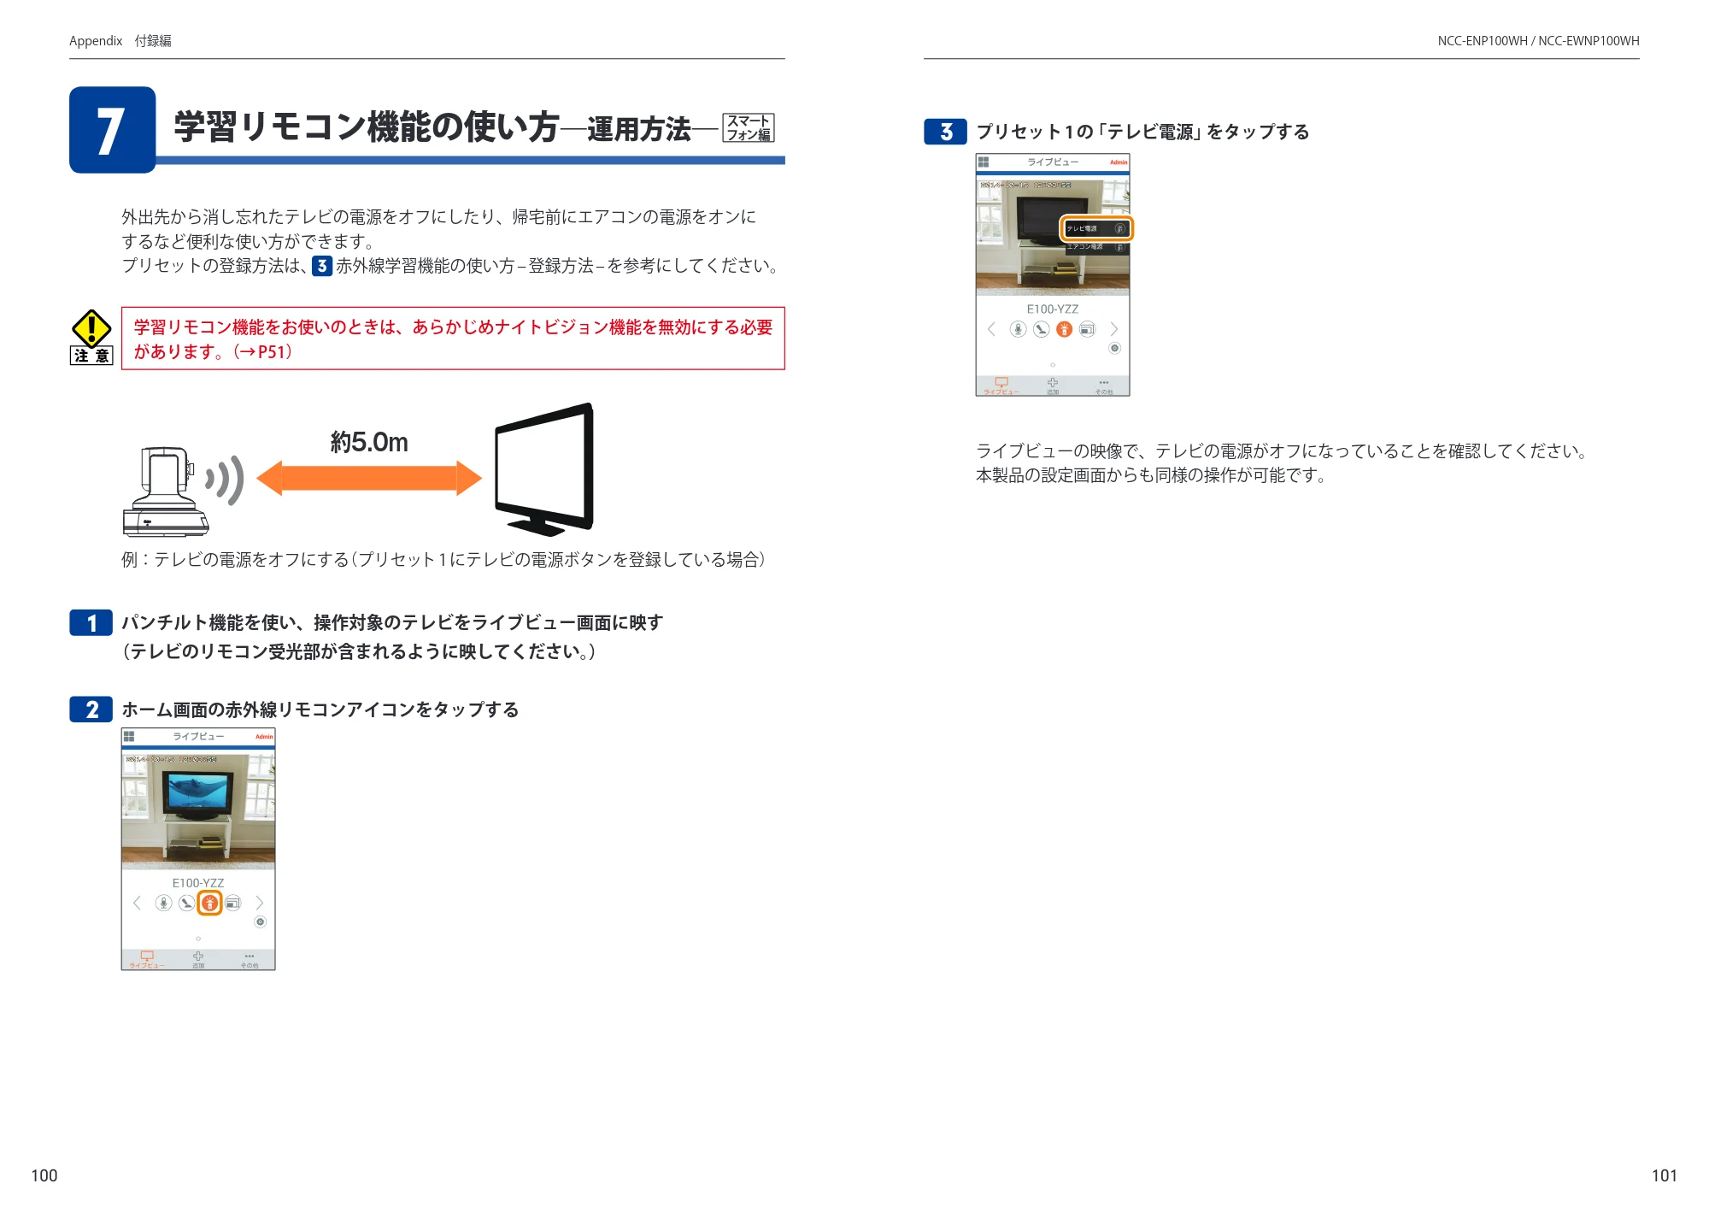1709x1213 pixels.
Task: Tap the grid view icon in step 3 screenshot
Action: [x=984, y=162]
